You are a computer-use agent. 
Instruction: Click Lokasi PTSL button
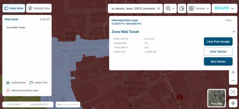pos(39,83)
